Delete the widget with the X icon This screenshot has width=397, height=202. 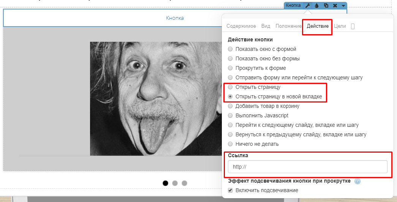(335, 5)
